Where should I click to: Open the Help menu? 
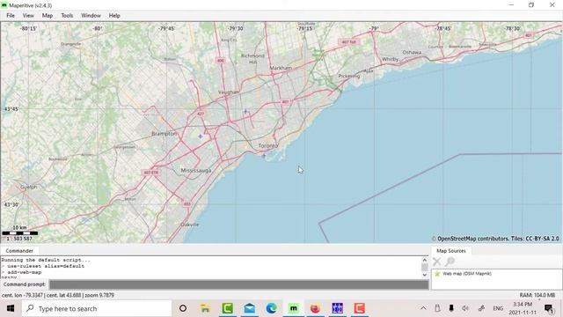tap(114, 16)
